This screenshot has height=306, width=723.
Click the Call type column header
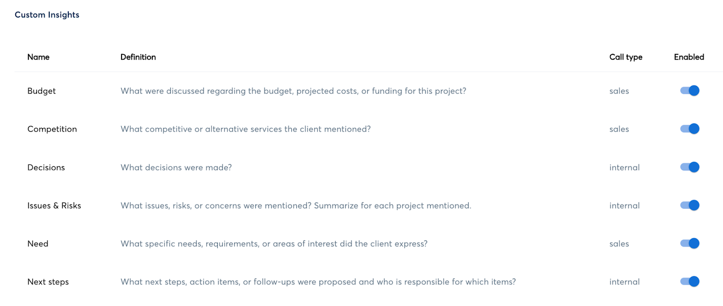click(x=626, y=57)
